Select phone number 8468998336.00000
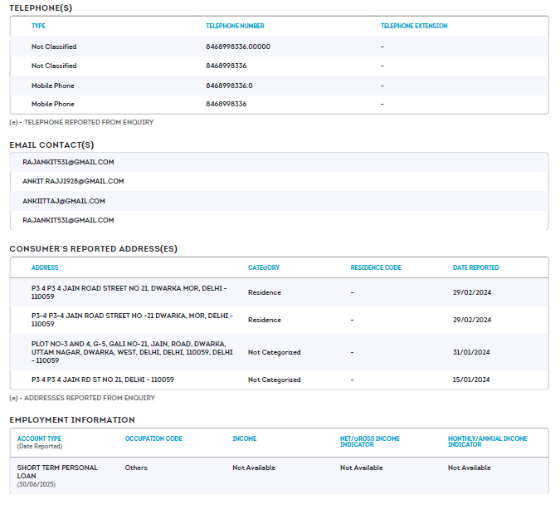The height and width of the screenshot is (529, 560). [x=238, y=47]
